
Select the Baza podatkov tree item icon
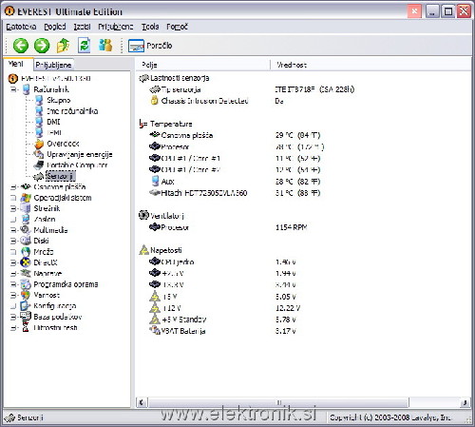tap(26, 317)
